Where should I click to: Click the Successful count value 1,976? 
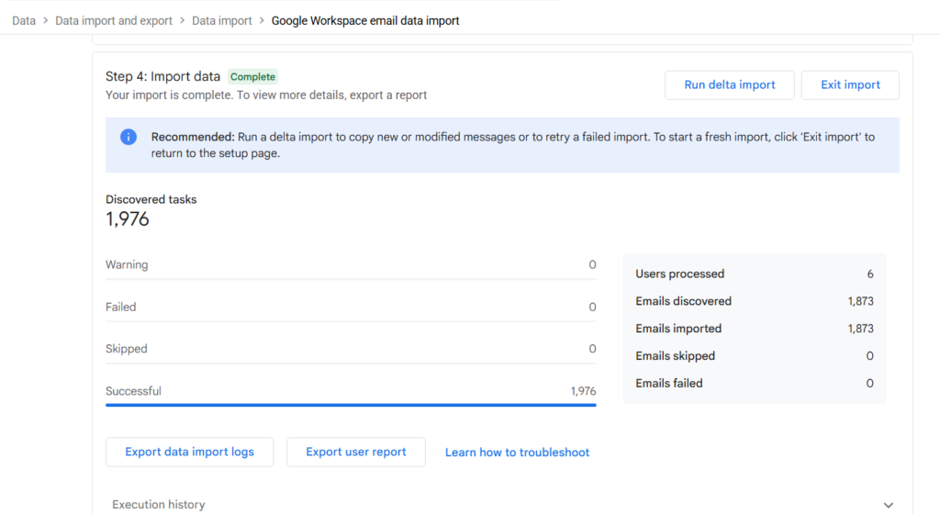click(x=583, y=391)
